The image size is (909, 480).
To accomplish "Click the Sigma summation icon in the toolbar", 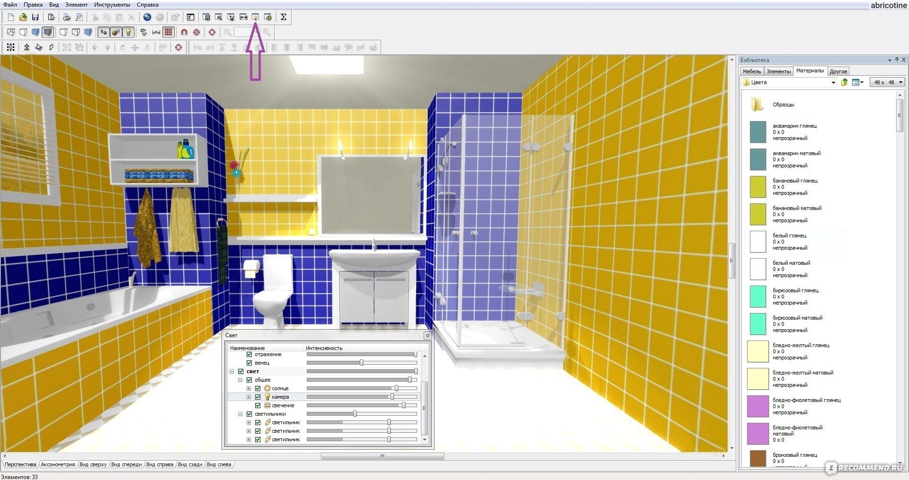I will (x=283, y=17).
